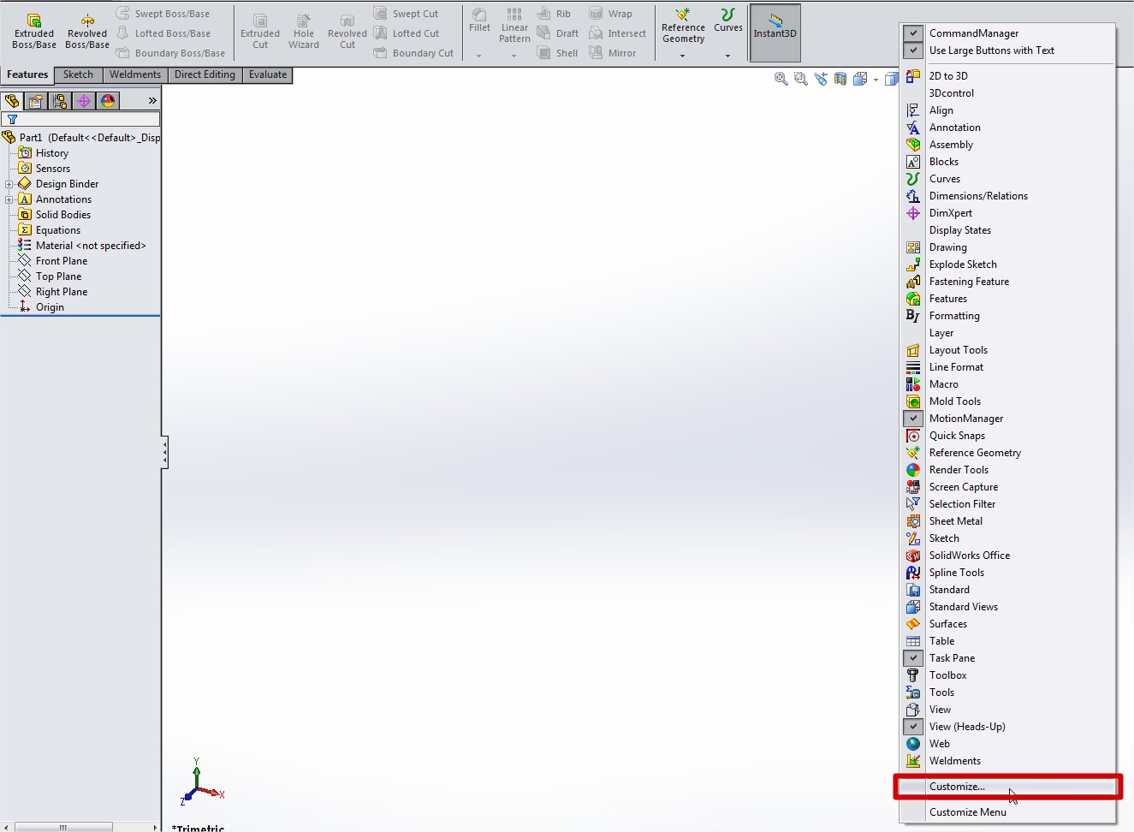Expand the Annotations tree node

[x=9, y=199]
